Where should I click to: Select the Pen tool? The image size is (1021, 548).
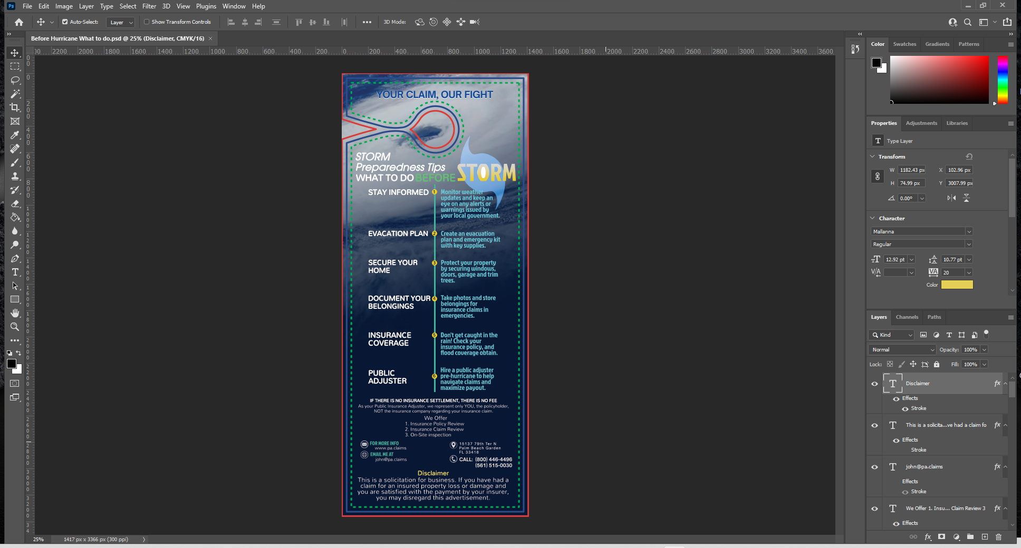click(15, 258)
